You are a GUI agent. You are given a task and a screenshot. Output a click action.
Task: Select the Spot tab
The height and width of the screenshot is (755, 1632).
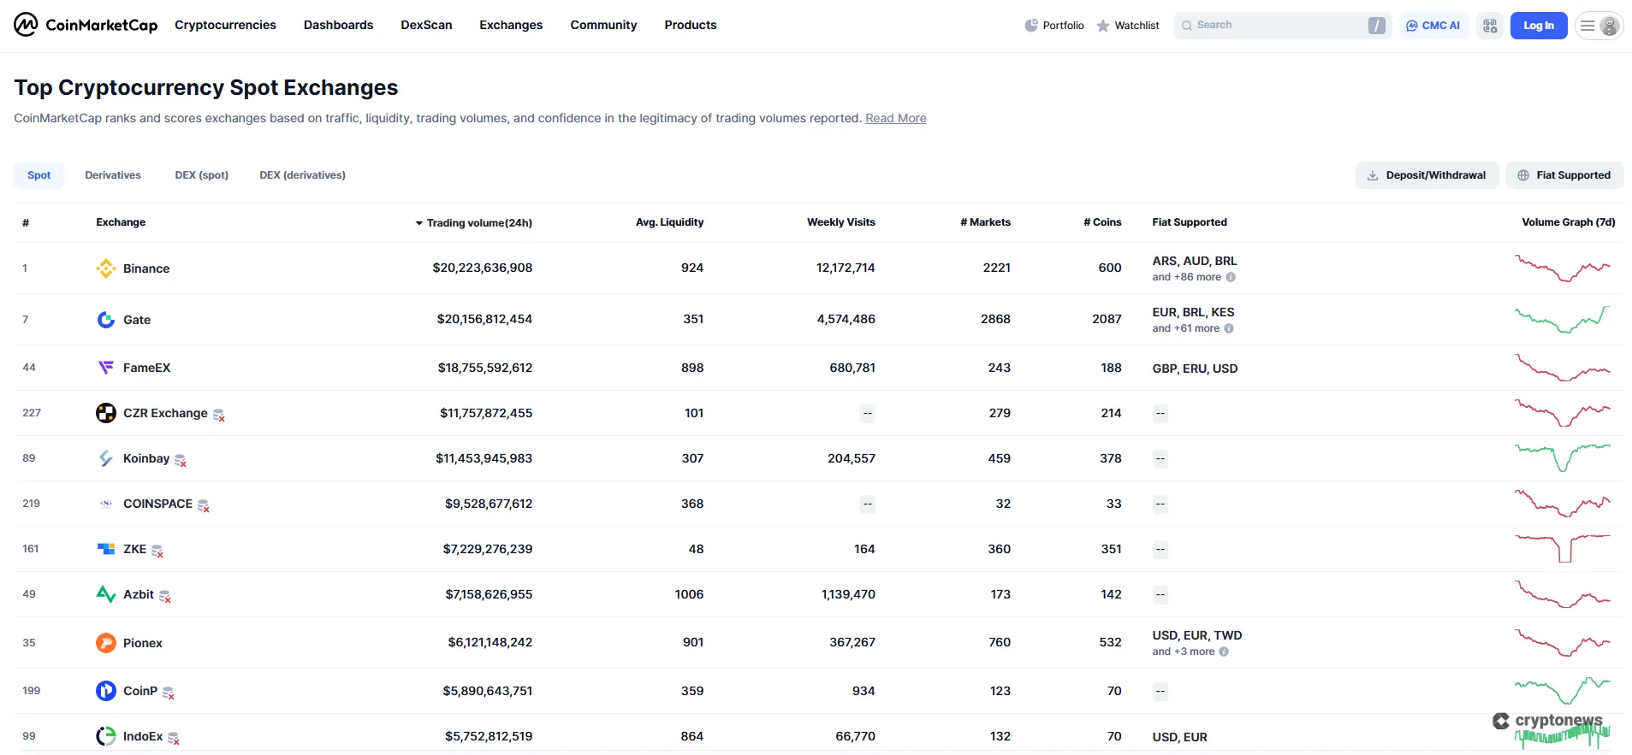coord(39,175)
